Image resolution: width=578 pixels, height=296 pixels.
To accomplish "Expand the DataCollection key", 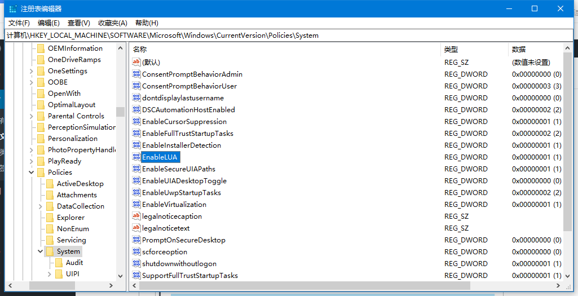I will (x=41, y=206).
